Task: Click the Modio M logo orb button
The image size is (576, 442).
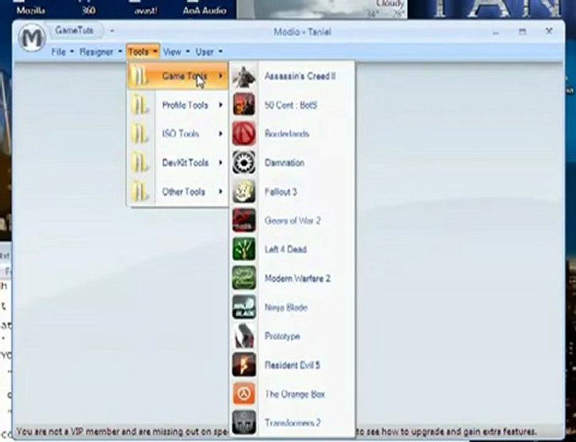Action: (32, 37)
